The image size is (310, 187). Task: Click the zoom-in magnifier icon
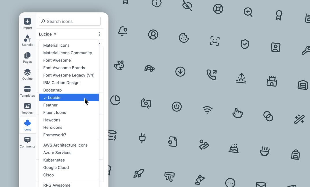(248, 12)
